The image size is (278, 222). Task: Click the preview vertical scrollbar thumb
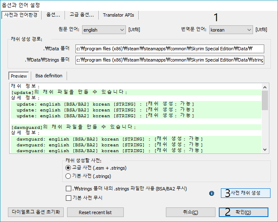click(265, 101)
